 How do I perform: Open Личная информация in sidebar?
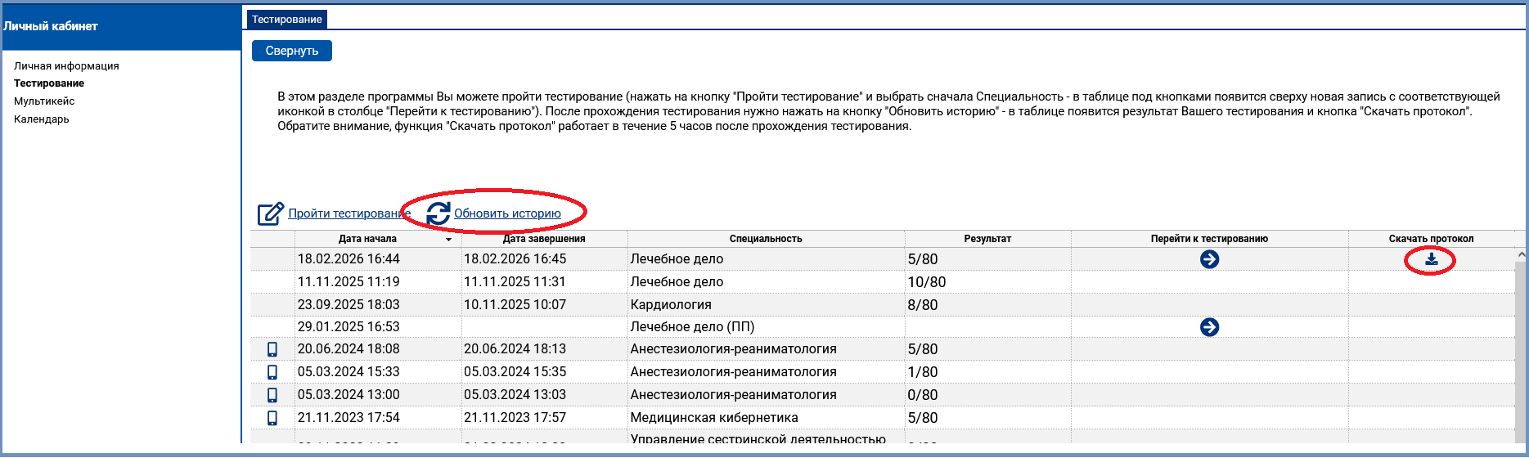tap(66, 66)
